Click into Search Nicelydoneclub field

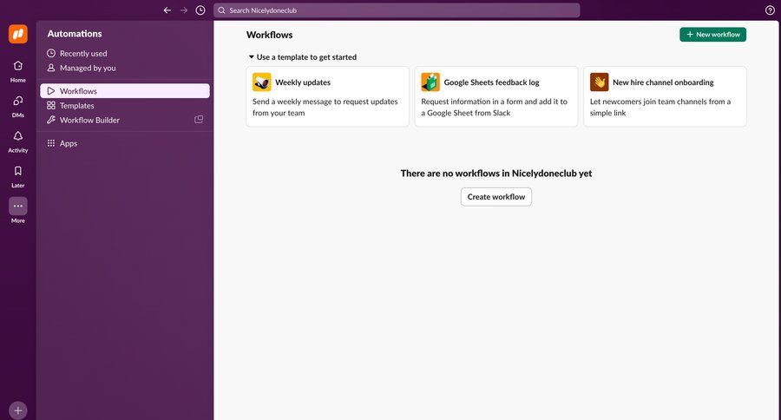pyautogui.click(x=397, y=10)
